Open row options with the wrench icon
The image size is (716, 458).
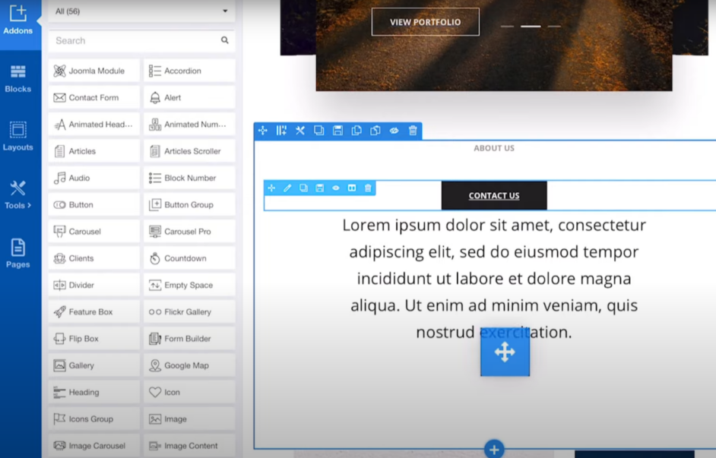pos(300,131)
